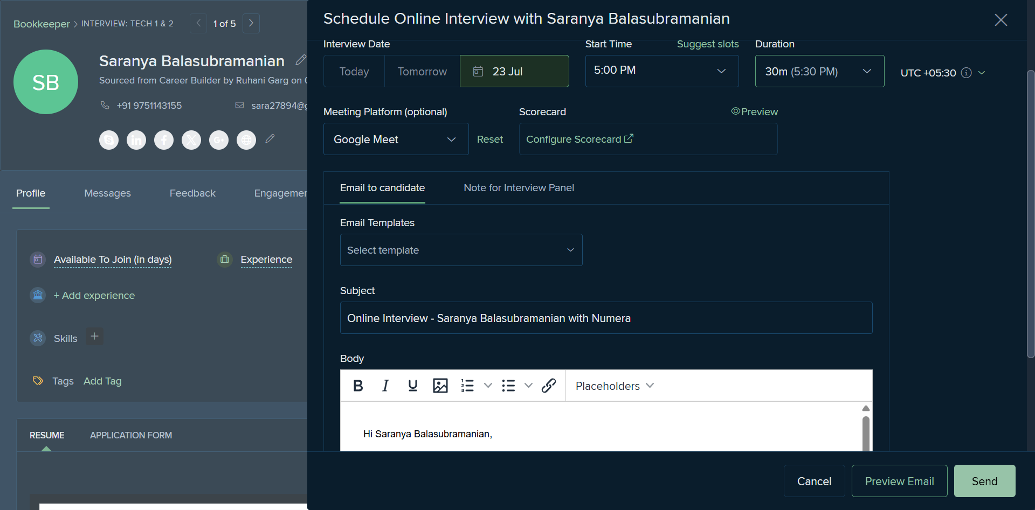Edit candidate name pencil icon
The height and width of the screenshot is (510, 1035).
click(300, 60)
